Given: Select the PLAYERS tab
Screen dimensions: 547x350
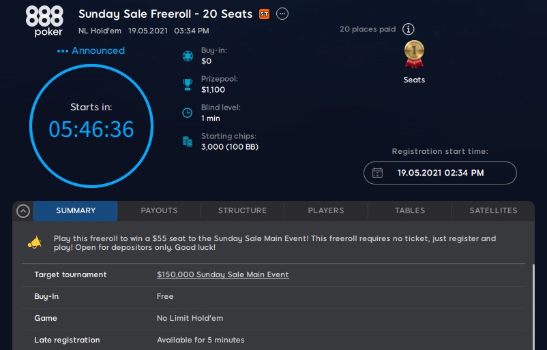Looking at the screenshot, I should (x=326, y=211).
